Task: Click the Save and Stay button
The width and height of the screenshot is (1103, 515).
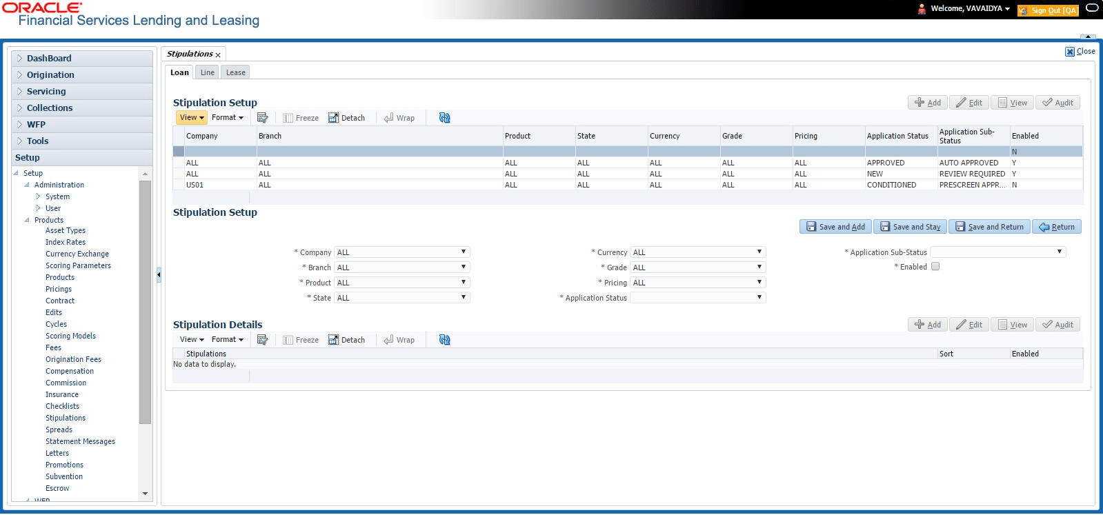Action: pos(911,227)
